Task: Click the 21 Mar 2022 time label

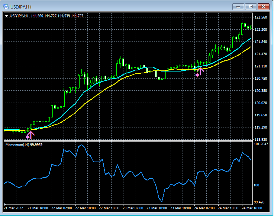Action: tap(13, 208)
